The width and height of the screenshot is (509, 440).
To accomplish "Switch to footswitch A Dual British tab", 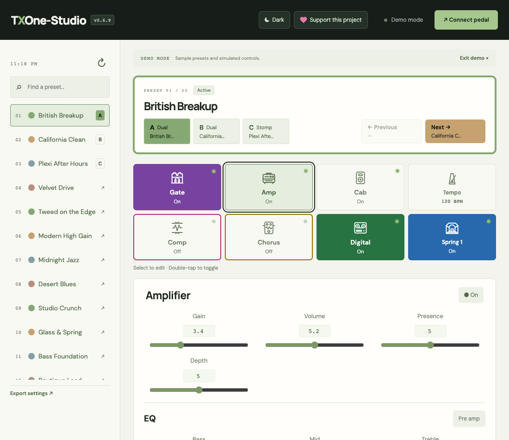I will [x=167, y=131].
